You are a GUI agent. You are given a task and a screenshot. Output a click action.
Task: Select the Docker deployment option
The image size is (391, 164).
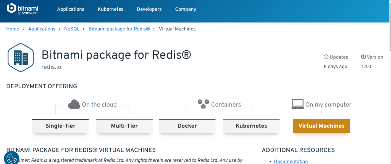pyautogui.click(x=187, y=126)
